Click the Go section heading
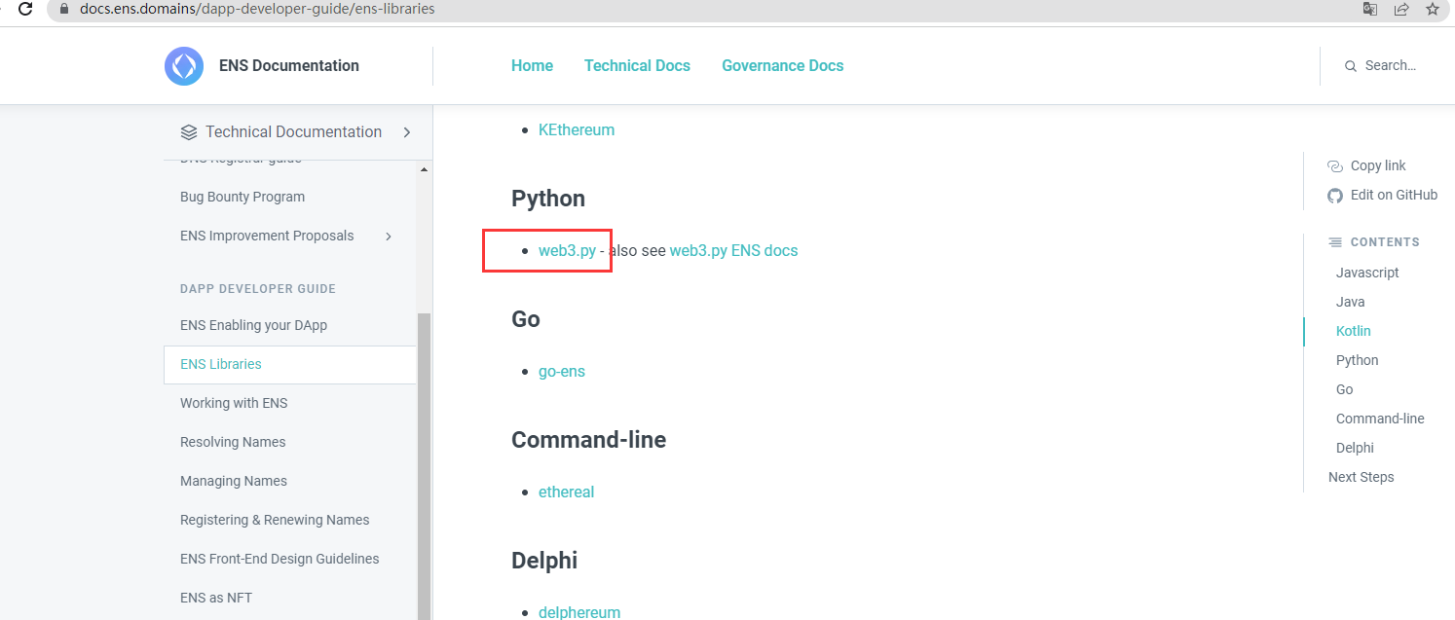Image resolution: width=1455 pixels, height=620 pixels. [x=526, y=319]
